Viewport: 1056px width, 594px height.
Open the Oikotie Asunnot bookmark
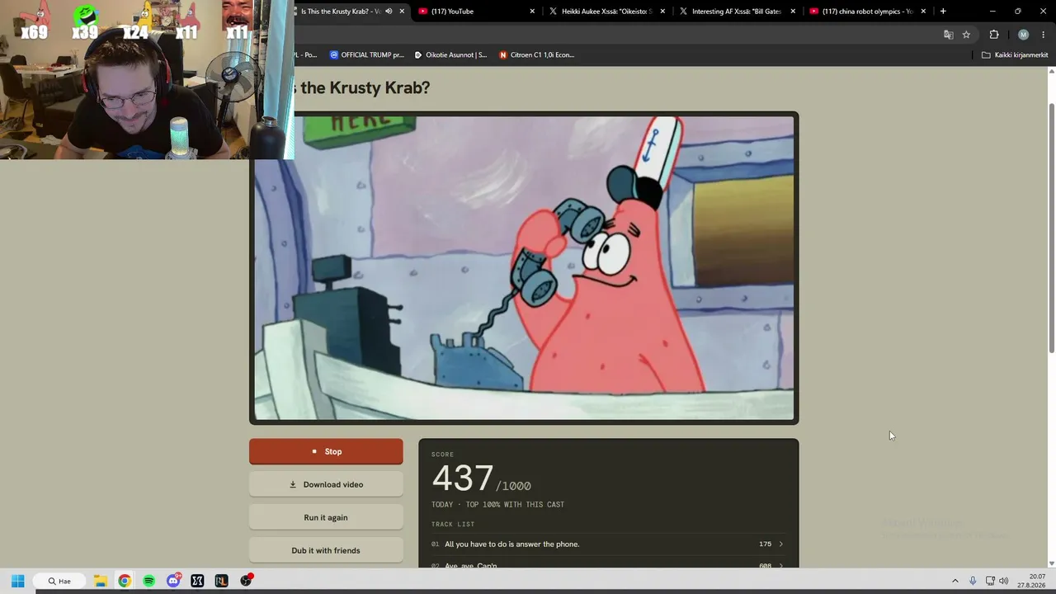(x=450, y=55)
